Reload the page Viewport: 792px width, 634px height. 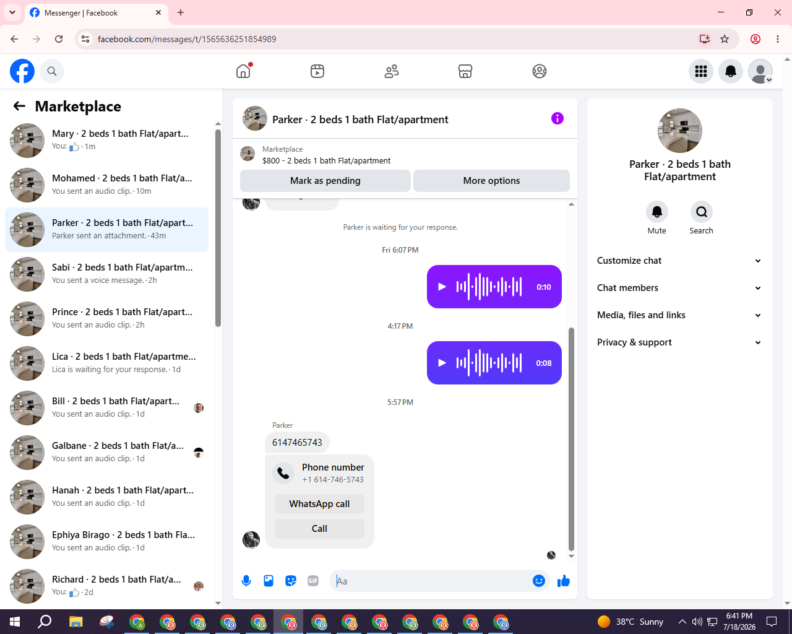(59, 39)
